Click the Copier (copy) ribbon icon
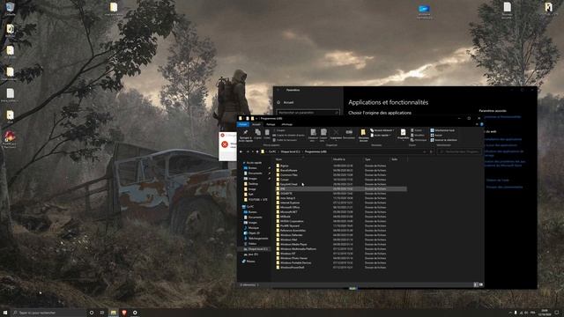Image resolution: width=564 pixels, height=317 pixels. [x=257, y=133]
